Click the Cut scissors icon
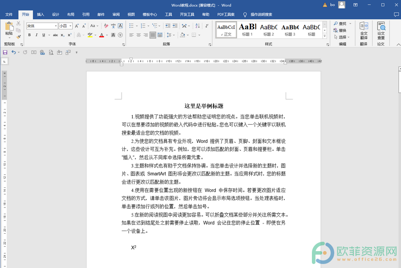The height and width of the screenshot is (268, 401). (x=18, y=24)
